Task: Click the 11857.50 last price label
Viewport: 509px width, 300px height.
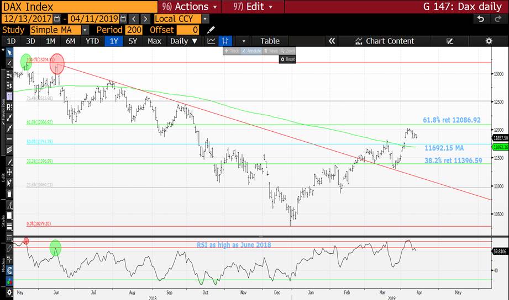Action: (x=500, y=138)
